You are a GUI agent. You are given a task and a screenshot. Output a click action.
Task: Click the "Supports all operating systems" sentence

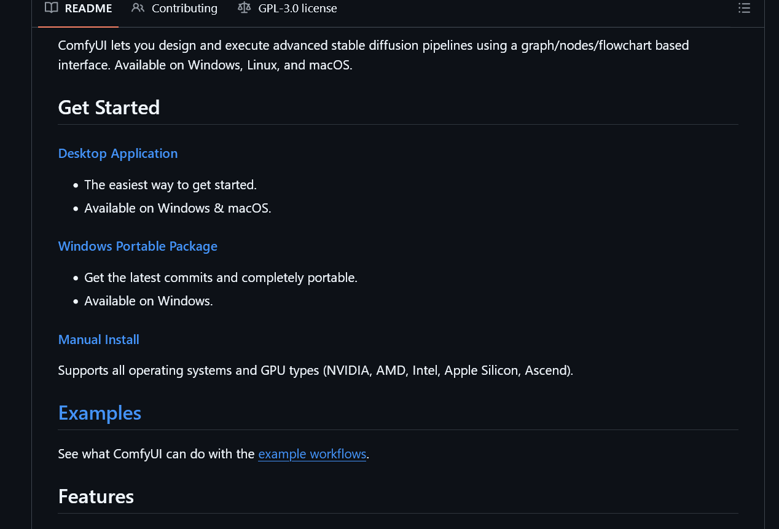click(315, 370)
